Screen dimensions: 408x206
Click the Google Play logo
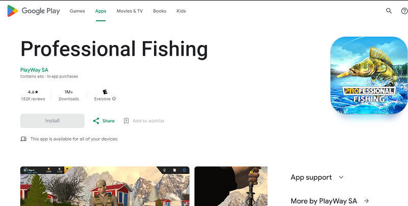point(34,11)
